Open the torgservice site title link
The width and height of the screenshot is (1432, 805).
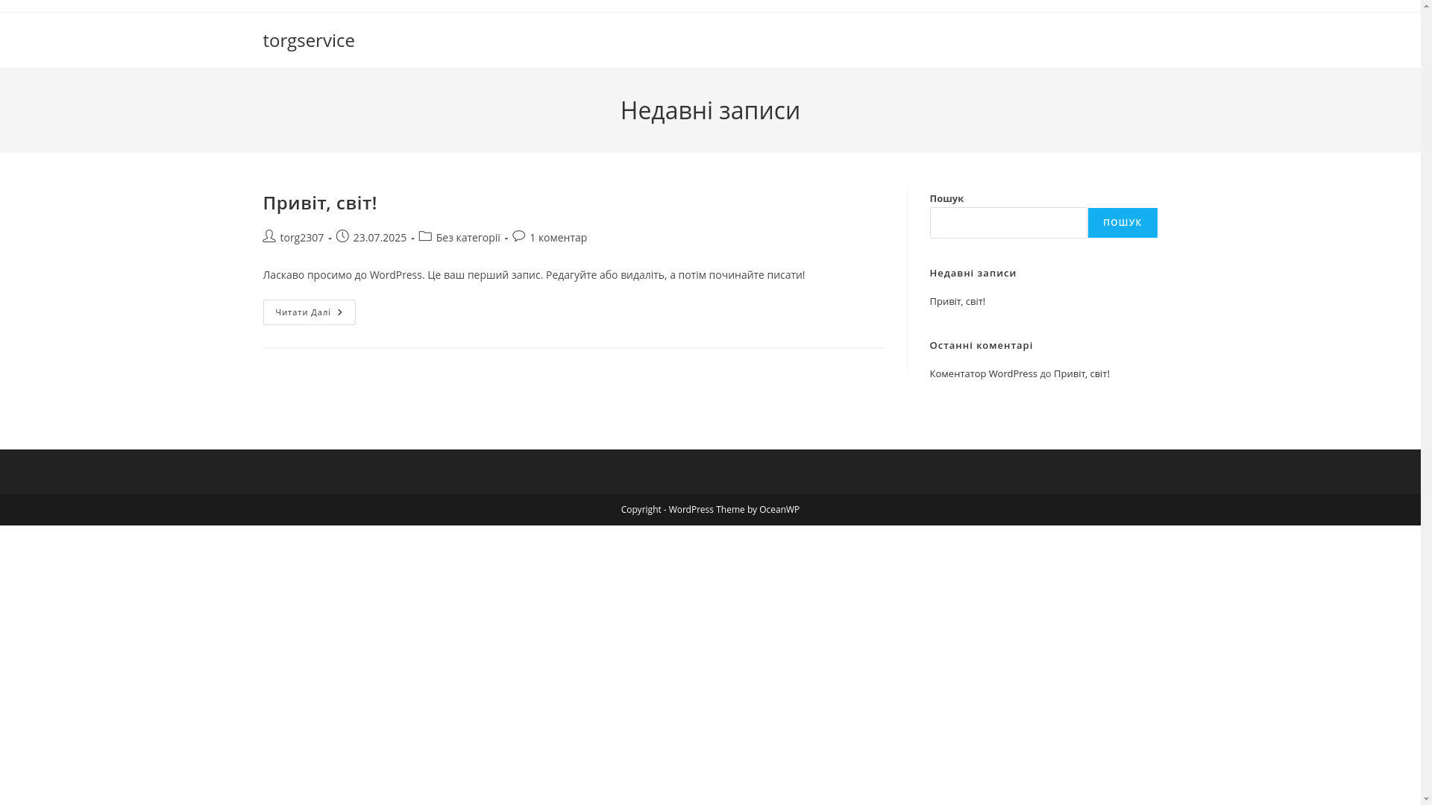point(308,40)
